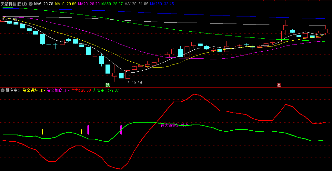Click the tall red candlestick above 涨 marker
Screen dimensions: 332x171
pyautogui.click(x=279, y=36)
